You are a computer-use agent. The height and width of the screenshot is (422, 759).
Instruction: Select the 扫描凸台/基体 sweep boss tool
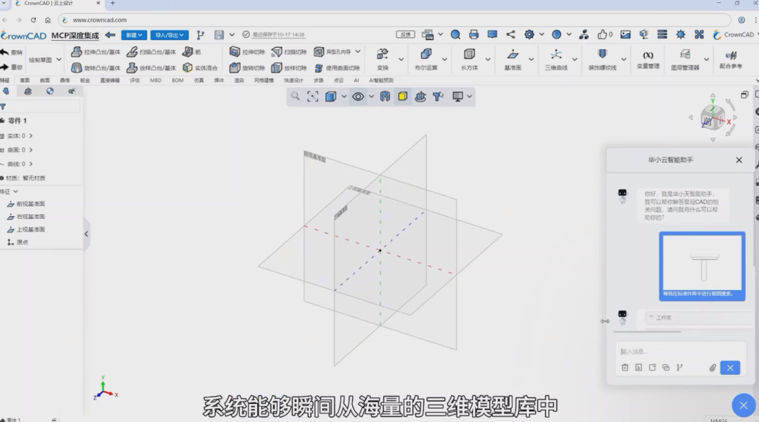pos(151,52)
